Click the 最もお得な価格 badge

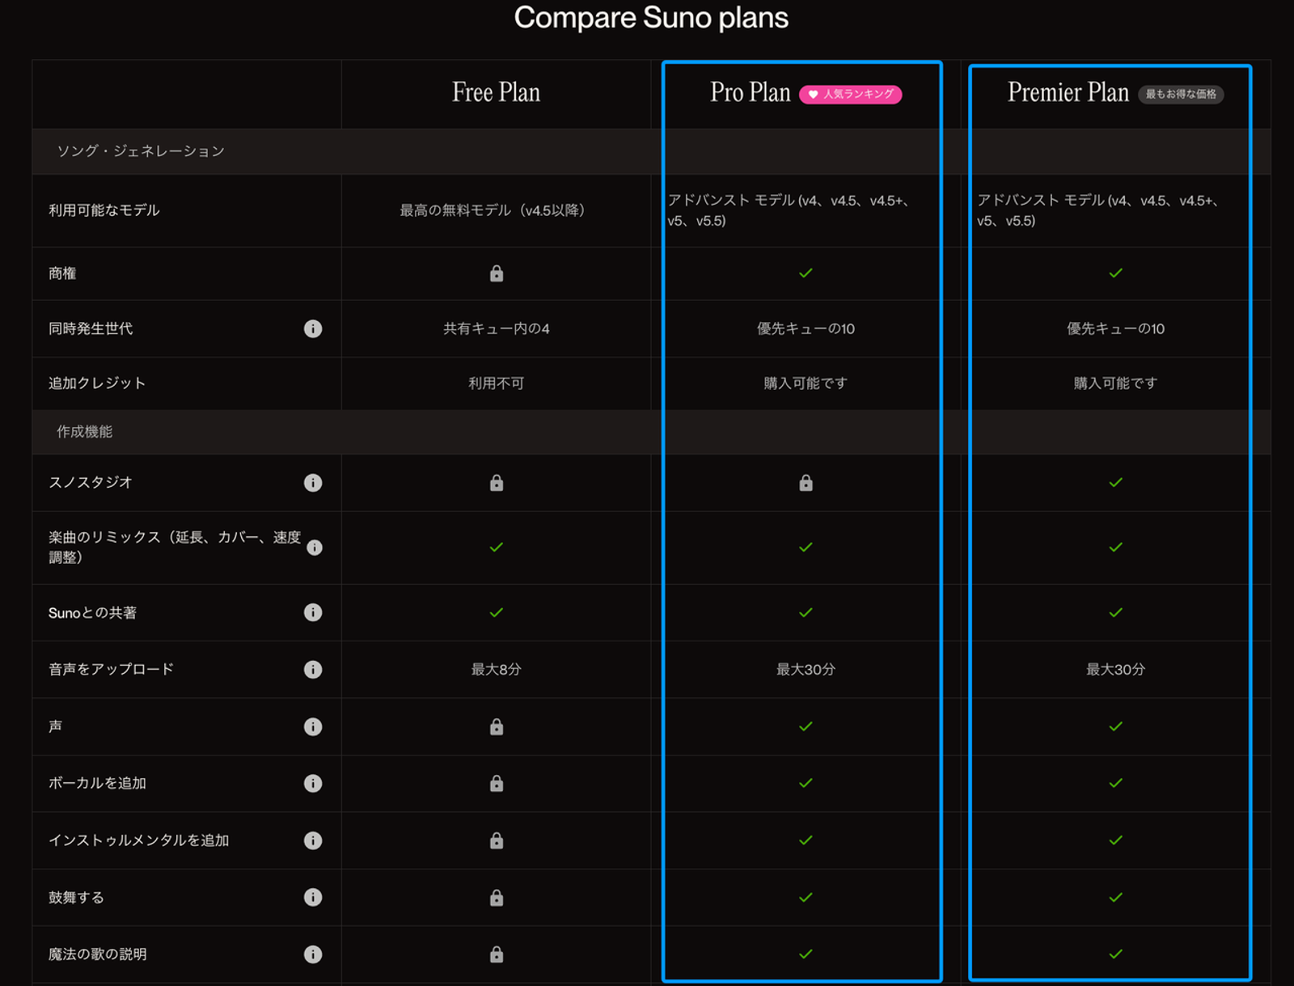point(1181,95)
